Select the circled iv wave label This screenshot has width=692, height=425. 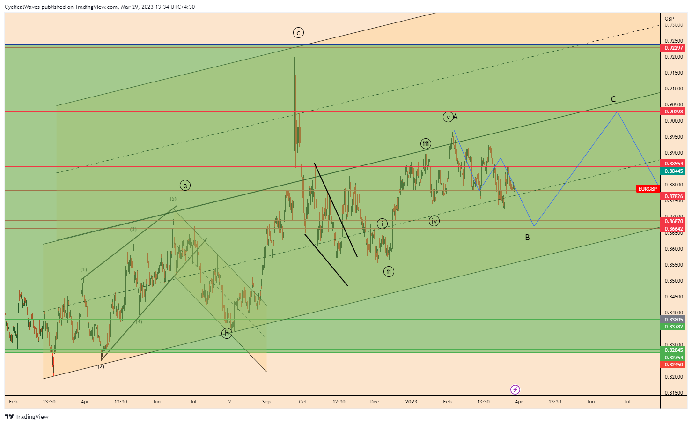tap(434, 221)
